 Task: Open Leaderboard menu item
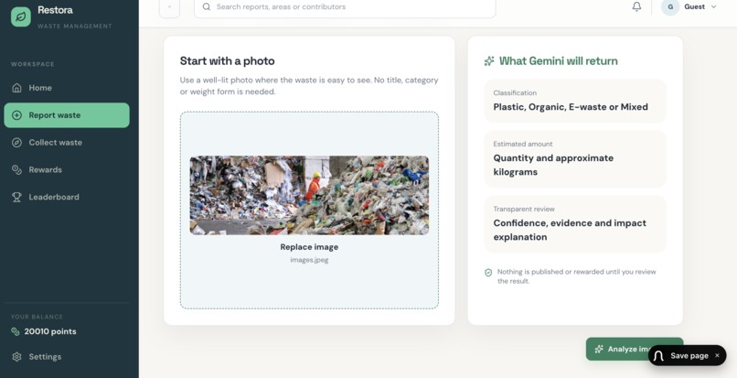pos(67,198)
